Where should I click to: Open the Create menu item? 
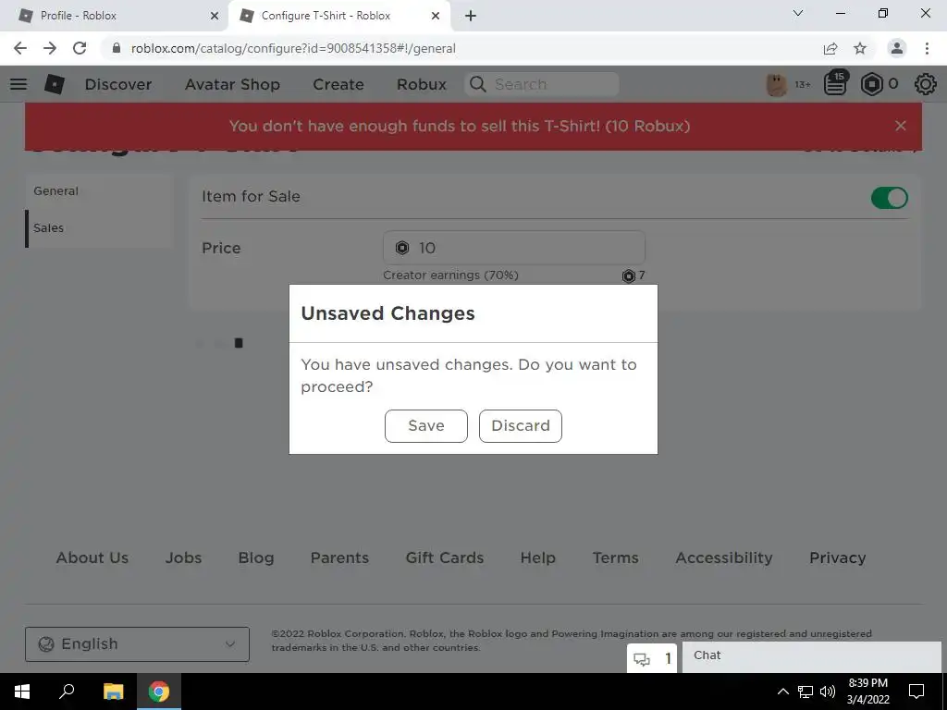click(x=338, y=84)
